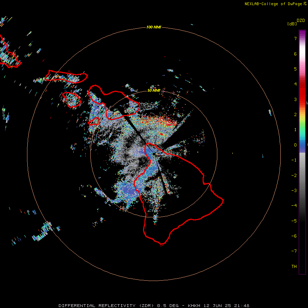Click the -5 tick label on the color scale
Screen dimensions: 308x308
[294, 221]
